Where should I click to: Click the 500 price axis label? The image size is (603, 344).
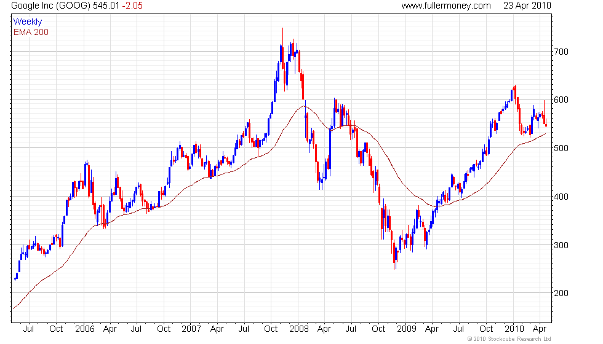pos(561,148)
